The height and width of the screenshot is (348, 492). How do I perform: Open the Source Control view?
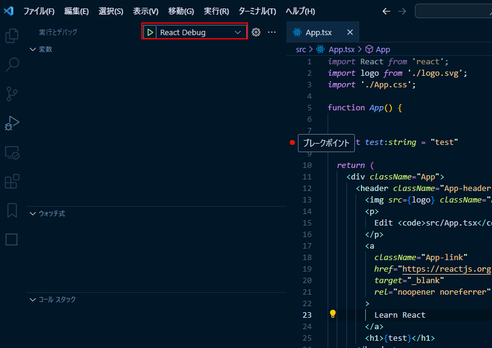12,94
